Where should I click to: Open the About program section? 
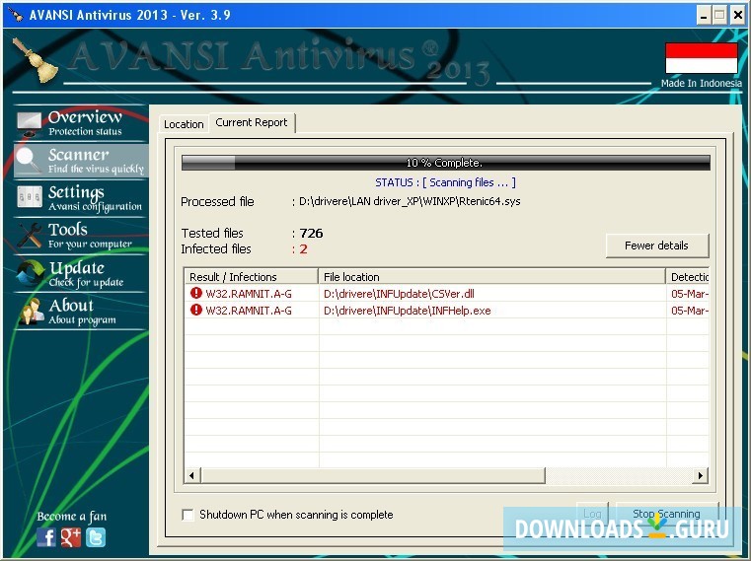tap(81, 312)
